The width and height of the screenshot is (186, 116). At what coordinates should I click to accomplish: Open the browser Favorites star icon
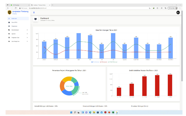click(x=162, y=8)
